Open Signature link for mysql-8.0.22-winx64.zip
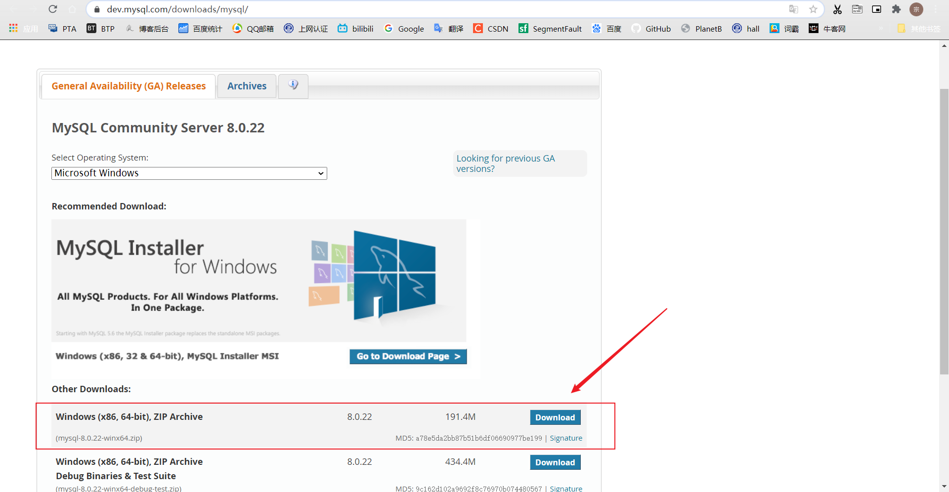Screen dimensions: 949x492 coord(566,438)
